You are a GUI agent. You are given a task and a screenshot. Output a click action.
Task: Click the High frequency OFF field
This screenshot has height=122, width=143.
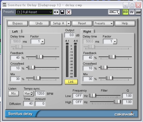(x=78, y=102)
